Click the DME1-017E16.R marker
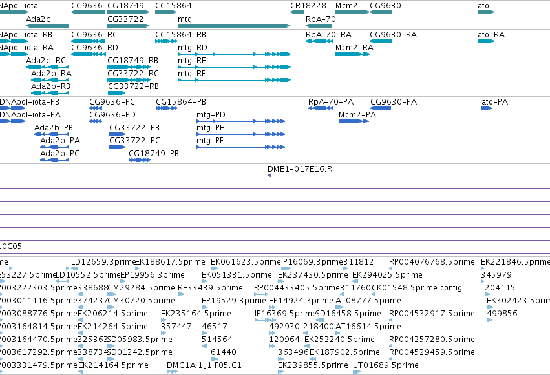The image size is (550, 375). [269, 176]
